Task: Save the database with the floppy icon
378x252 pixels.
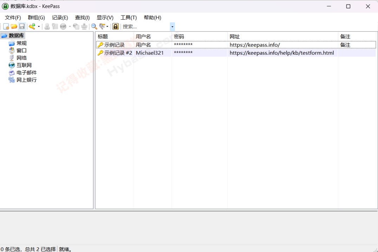Action: pyautogui.click(x=22, y=26)
